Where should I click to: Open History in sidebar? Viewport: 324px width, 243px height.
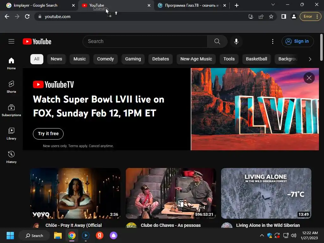click(11, 157)
